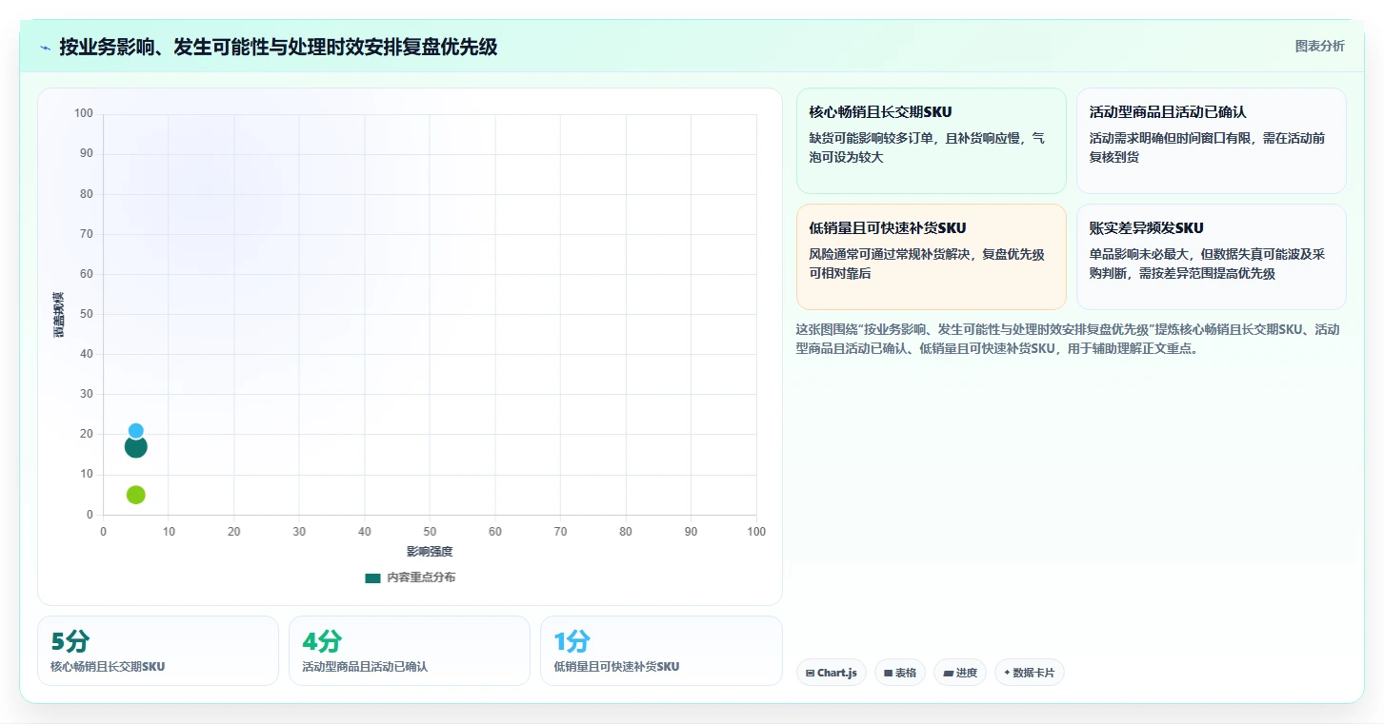The image size is (1384, 724).
Task: Click the lightning icon beside the title
Action: click(x=46, y=48)
